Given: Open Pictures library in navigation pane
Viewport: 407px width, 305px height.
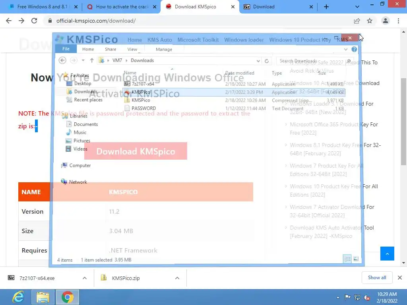Looking at the screenshot, I should (x=82, y=141).
